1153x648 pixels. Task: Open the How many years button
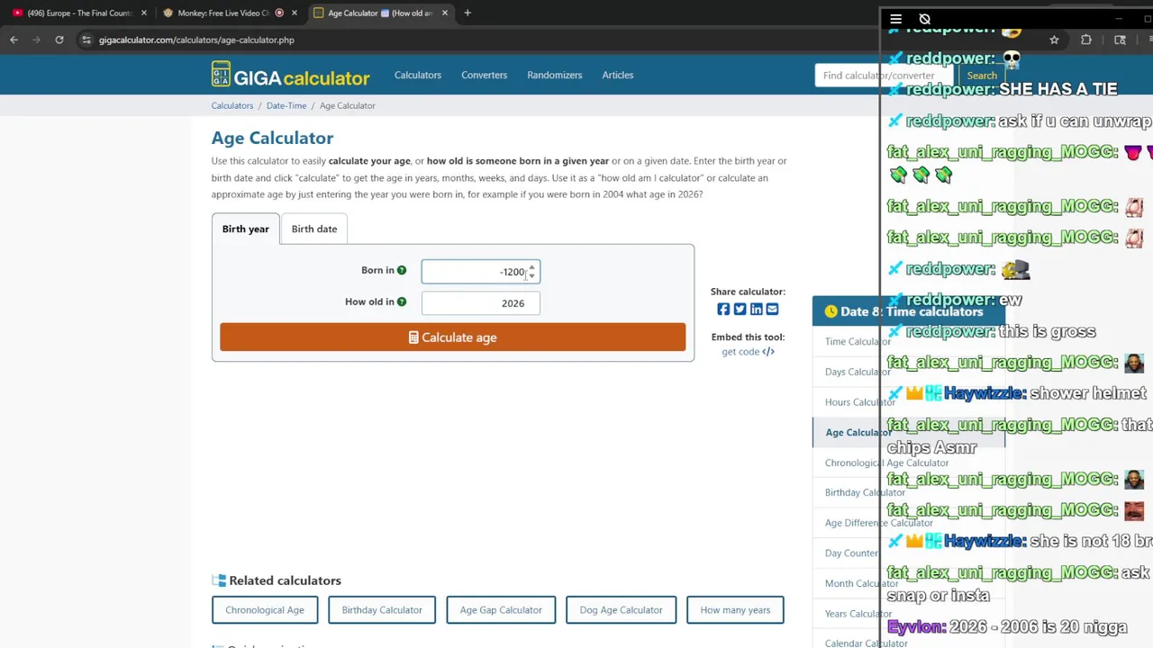click(735, 610)
